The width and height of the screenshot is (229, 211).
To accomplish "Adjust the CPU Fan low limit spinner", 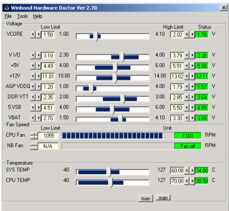I will coord(34,136).
